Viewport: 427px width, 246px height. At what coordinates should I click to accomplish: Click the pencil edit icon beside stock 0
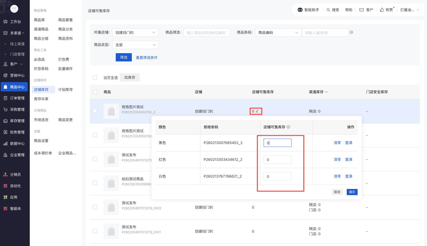coord(257,111)
